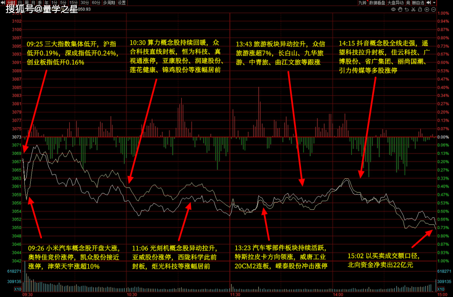453x297 pixels.
Task: Switch to the 周 weekly chart tab
Action: tap(26, 3)
